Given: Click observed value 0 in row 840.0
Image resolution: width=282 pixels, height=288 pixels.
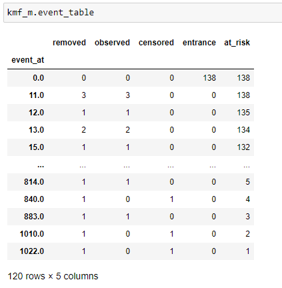Looking at the screenshot, I should [127, 199].
